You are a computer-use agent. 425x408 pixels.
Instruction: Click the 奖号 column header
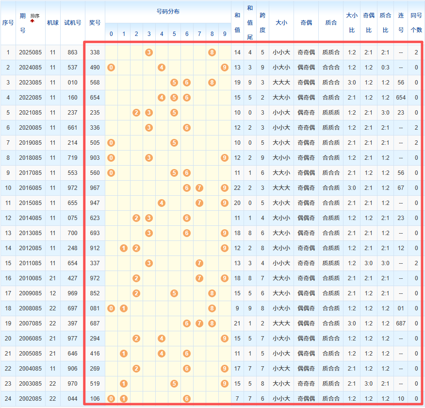(95, 22)
